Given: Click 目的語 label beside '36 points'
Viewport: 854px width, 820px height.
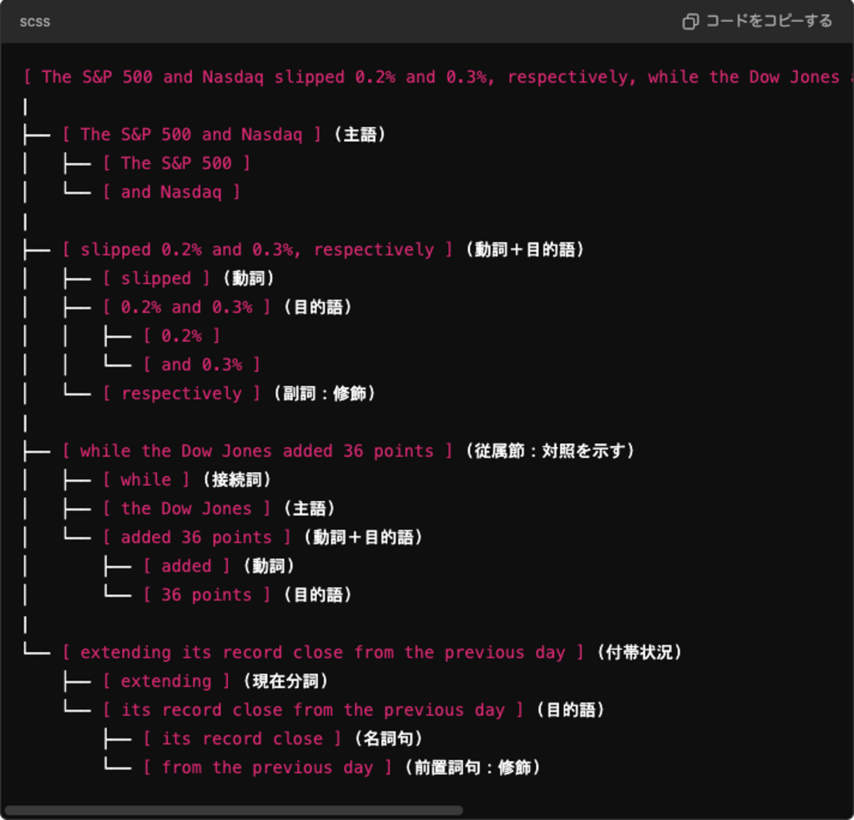Looking at the screenshot, I should coord(318,595).
